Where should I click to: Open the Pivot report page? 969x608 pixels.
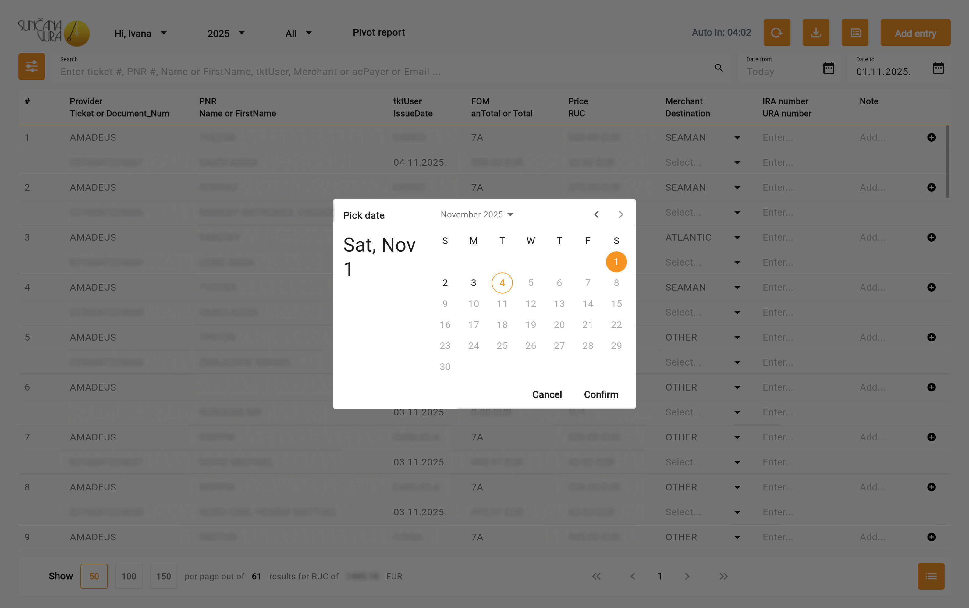[x=378, y=33]
